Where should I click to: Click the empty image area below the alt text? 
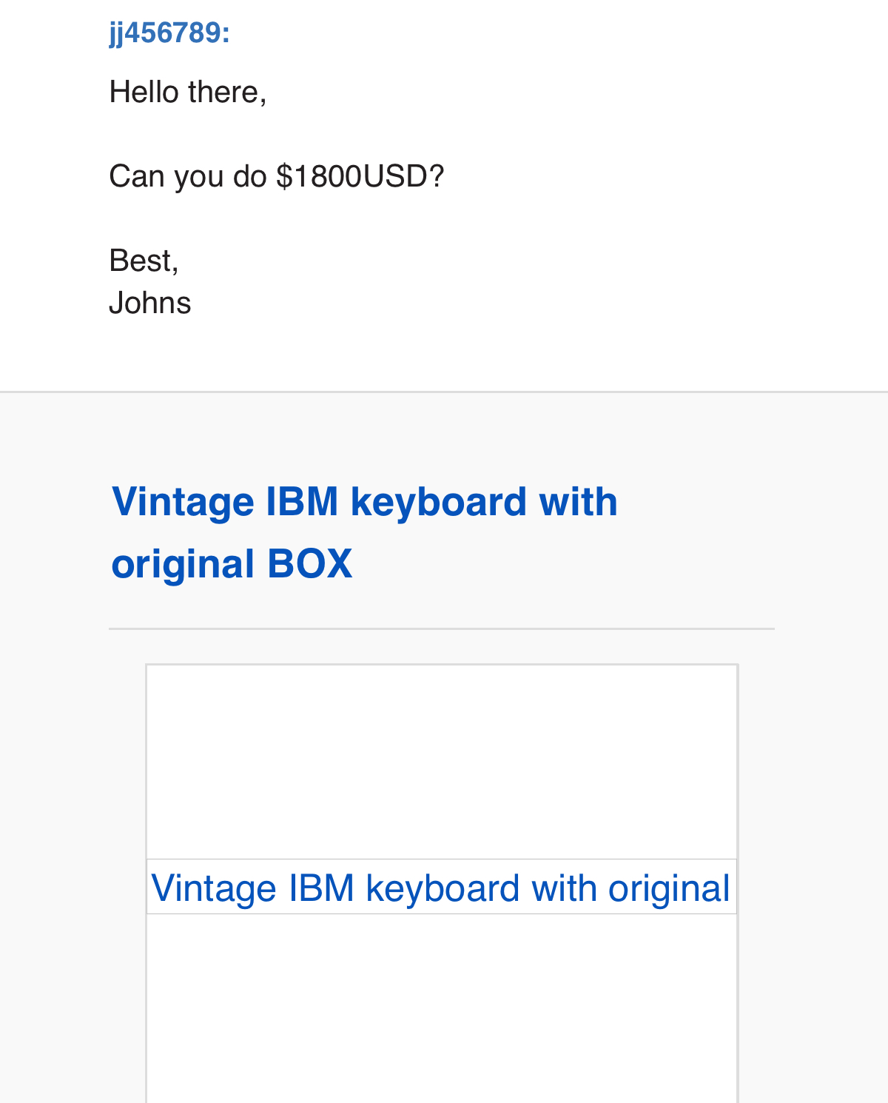pyautogui.click(x=442, y=1007)
